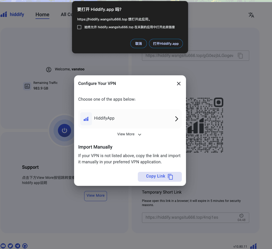
Task: Click the hiddify logo at top left
Action: point(12,14)
